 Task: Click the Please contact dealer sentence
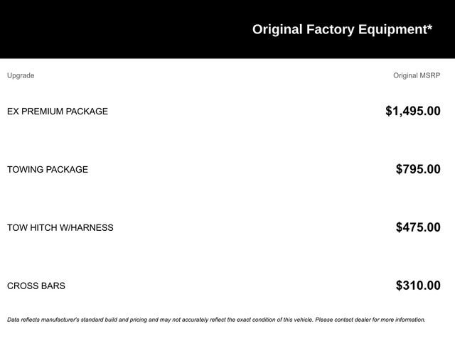(x=370, y=320)
